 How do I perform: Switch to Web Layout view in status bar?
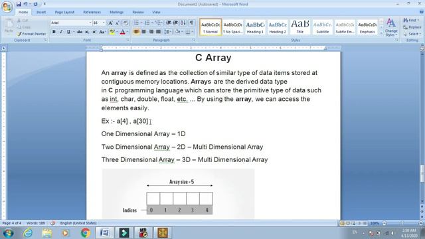[353, 223]
